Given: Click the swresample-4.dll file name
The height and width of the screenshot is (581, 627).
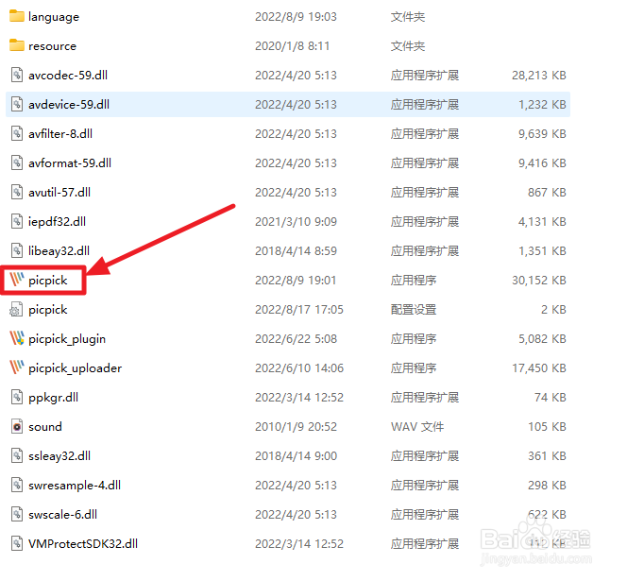Looking at the screenshot, I should 75,486.
